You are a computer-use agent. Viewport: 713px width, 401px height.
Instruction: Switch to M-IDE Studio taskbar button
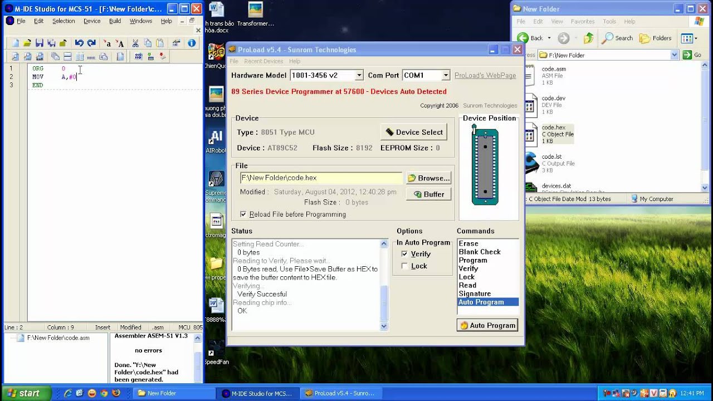point(257,393)
